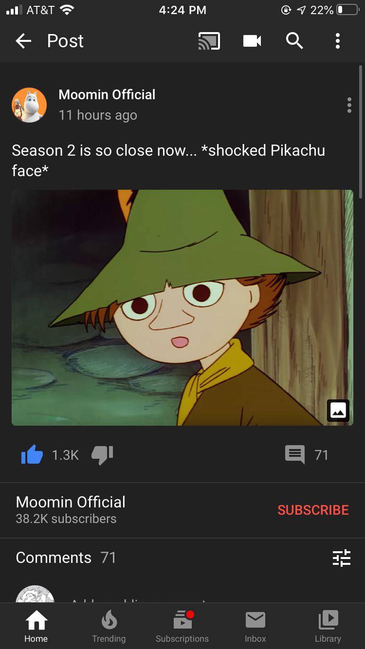Open Moomin Official channel avatar
365x649 pixels.
click(29, 105)
